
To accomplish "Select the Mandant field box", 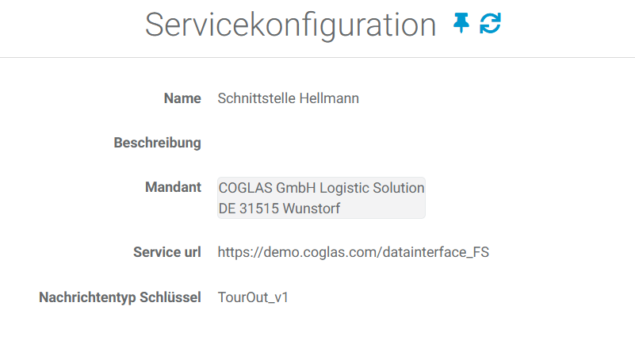I will [321, 197].
